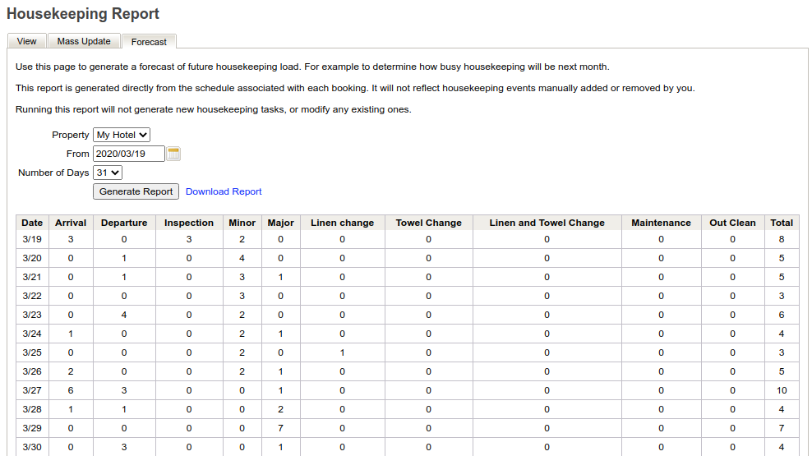Image resolution: width=812 pixels, height=456 pixels.
Task: Click the Inspection column header
Action: [x=189, y=223]
